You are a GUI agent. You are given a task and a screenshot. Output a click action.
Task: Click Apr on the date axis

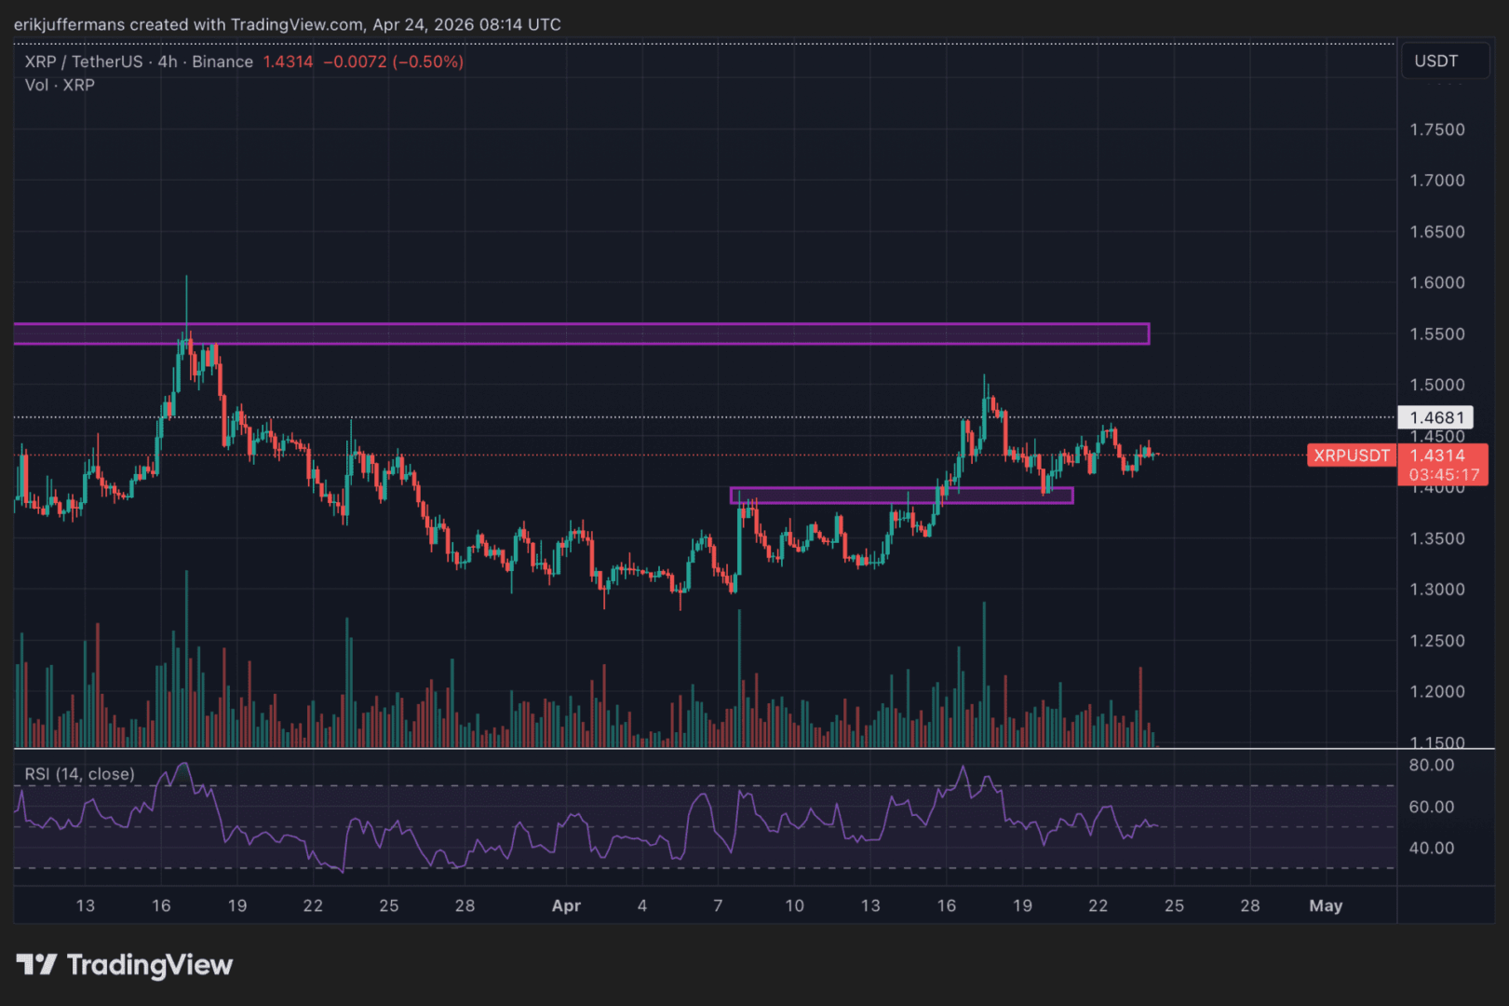(567, 905)
